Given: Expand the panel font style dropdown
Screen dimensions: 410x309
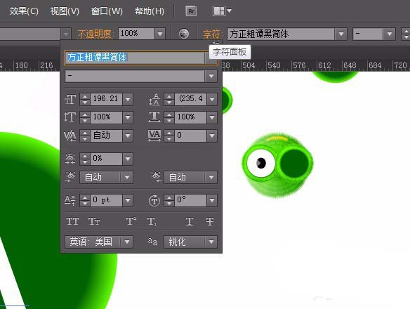Looking at the screenshot, I should tap(211, 76).
